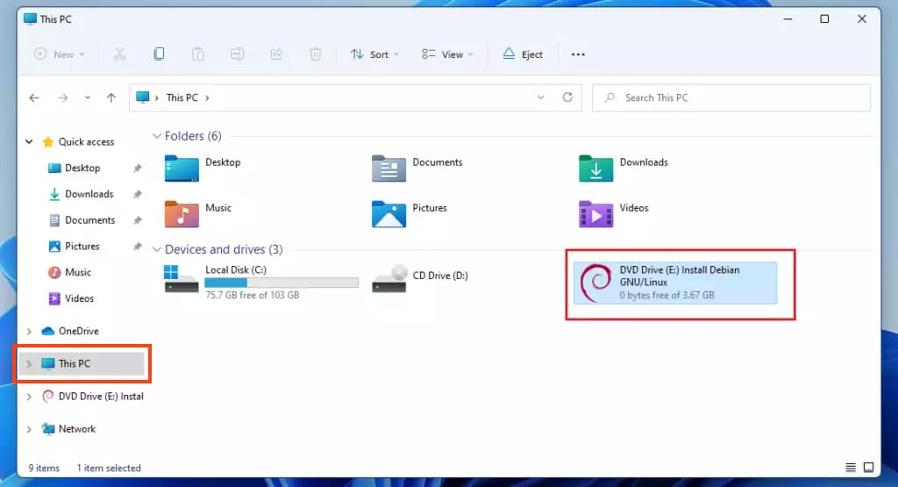Click the Delete trash can icon
This screenshot has height=487, width=898.
point(316,54)
